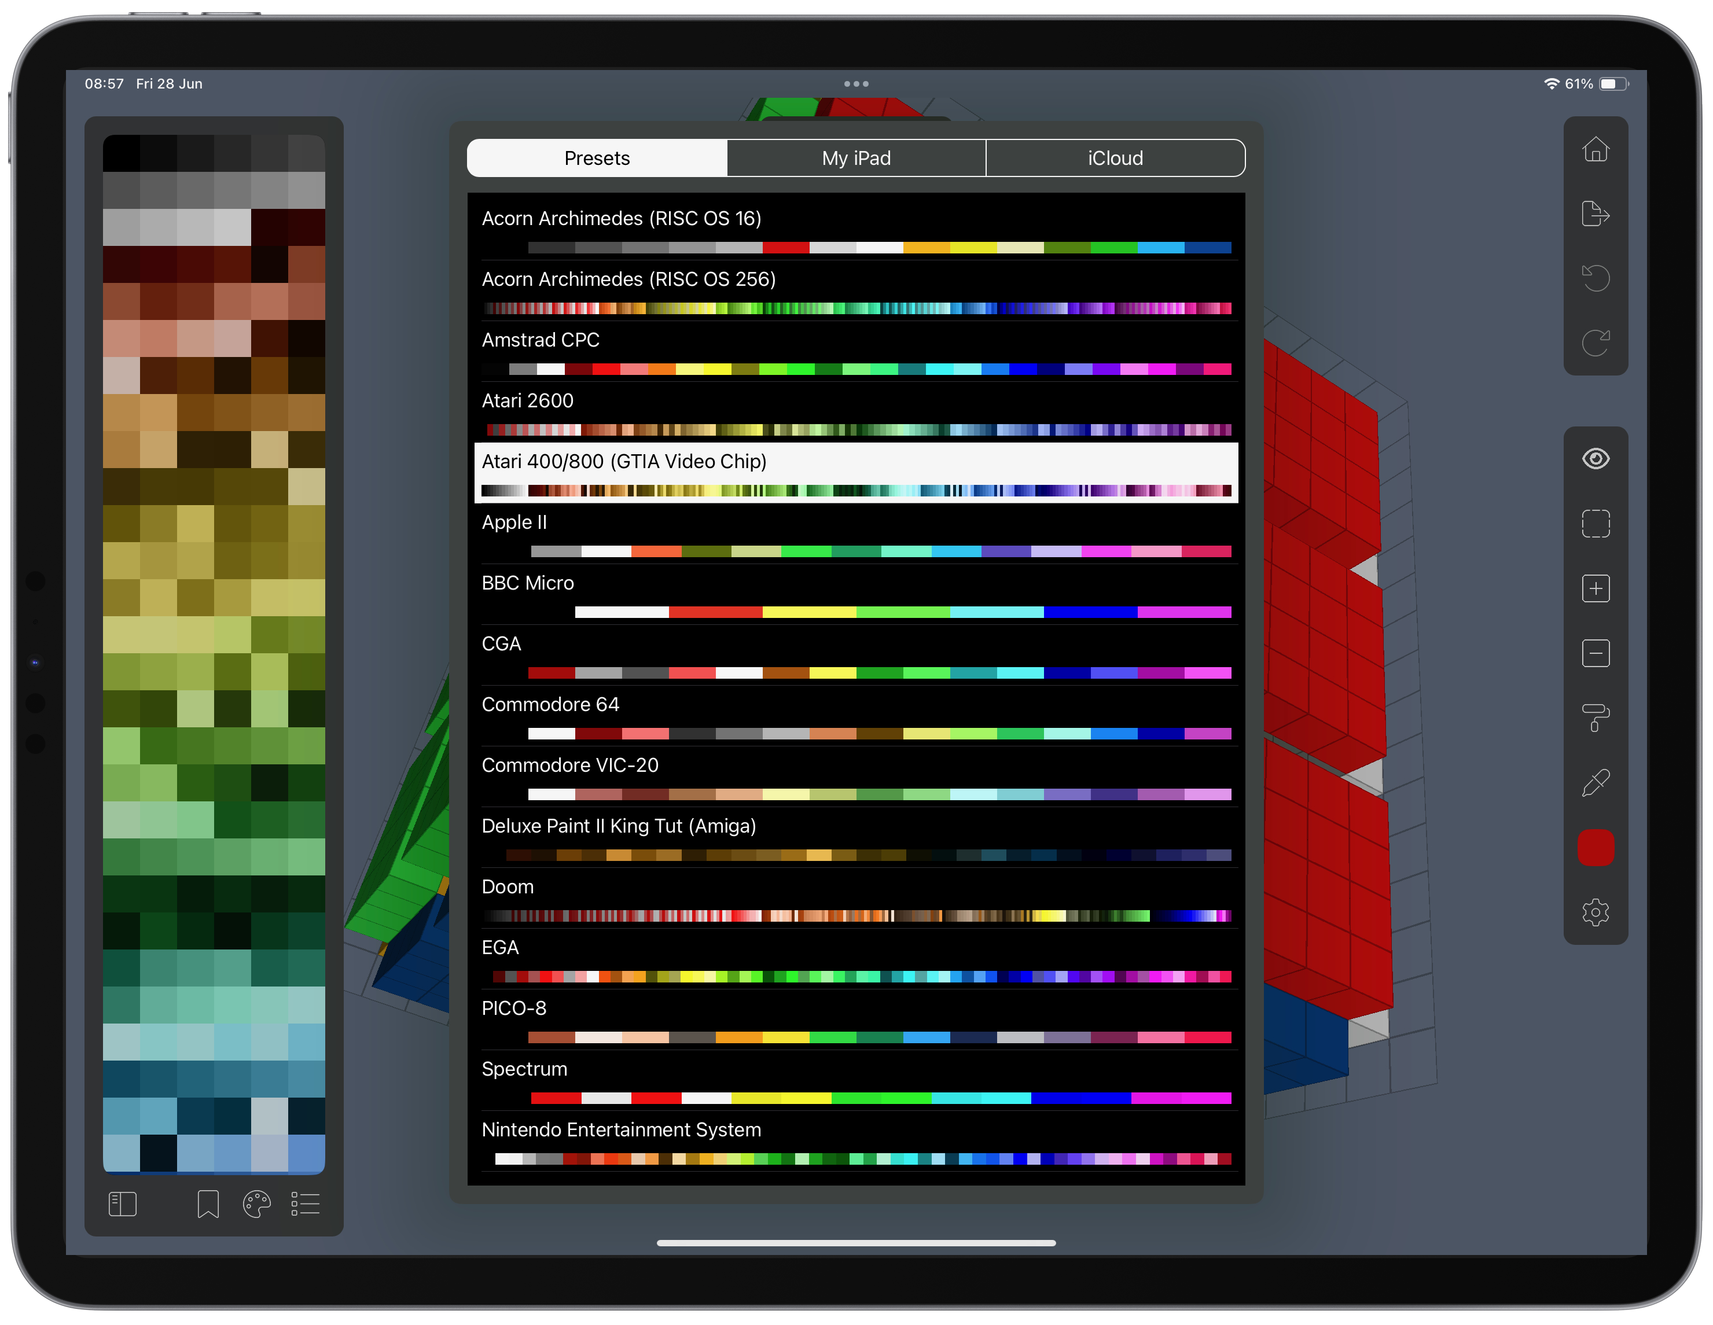1713x1325 pixels.
Task: Tap the Redo arrow icon
Action: [1596, 342]
